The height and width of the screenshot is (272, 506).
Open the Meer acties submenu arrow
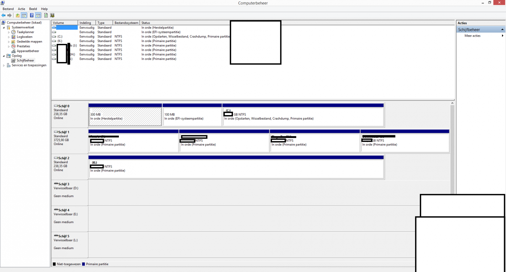point(503,36)
